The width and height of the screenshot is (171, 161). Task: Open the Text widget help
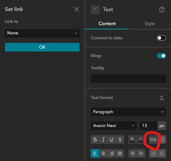pos(162,10)
